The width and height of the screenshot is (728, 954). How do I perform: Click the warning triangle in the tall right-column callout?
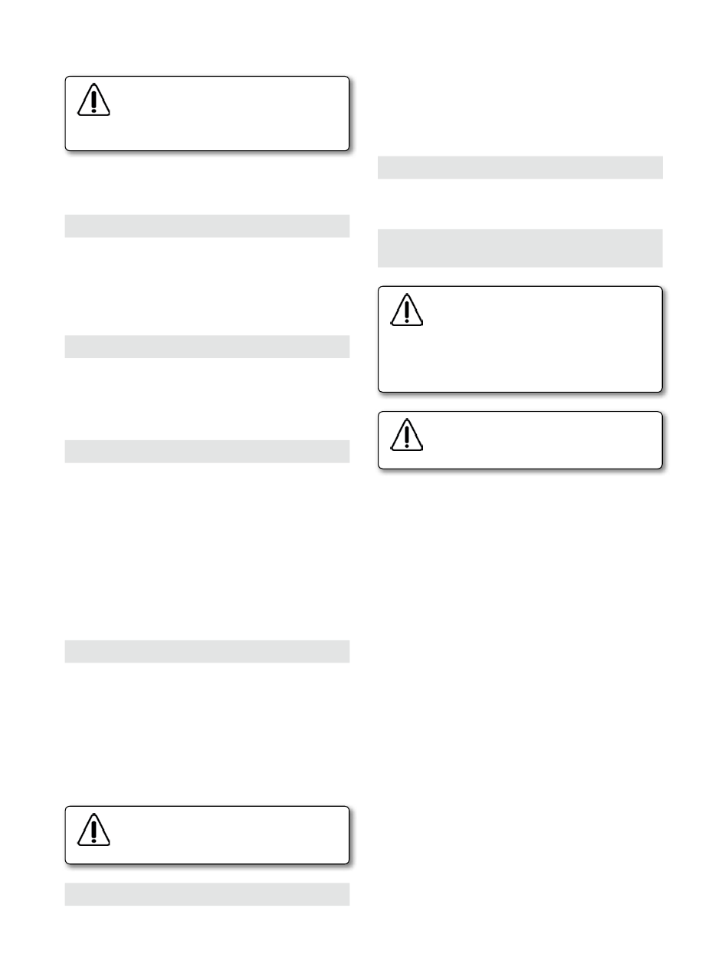coord(406,309)
